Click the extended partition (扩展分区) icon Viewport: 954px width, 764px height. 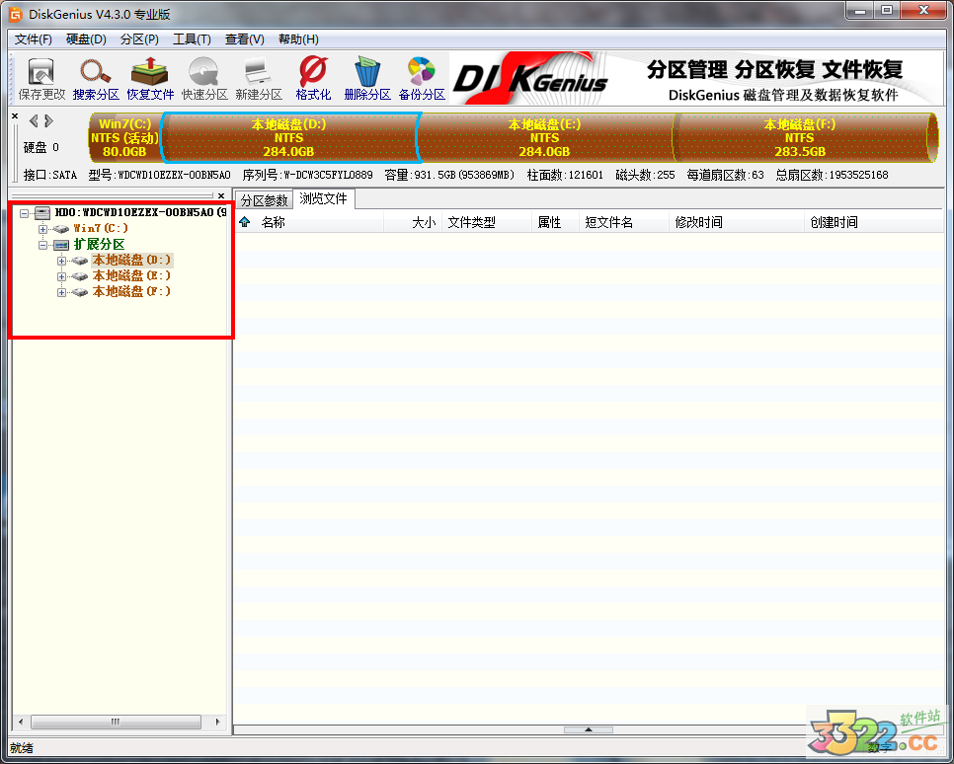(x=61, y=245)
